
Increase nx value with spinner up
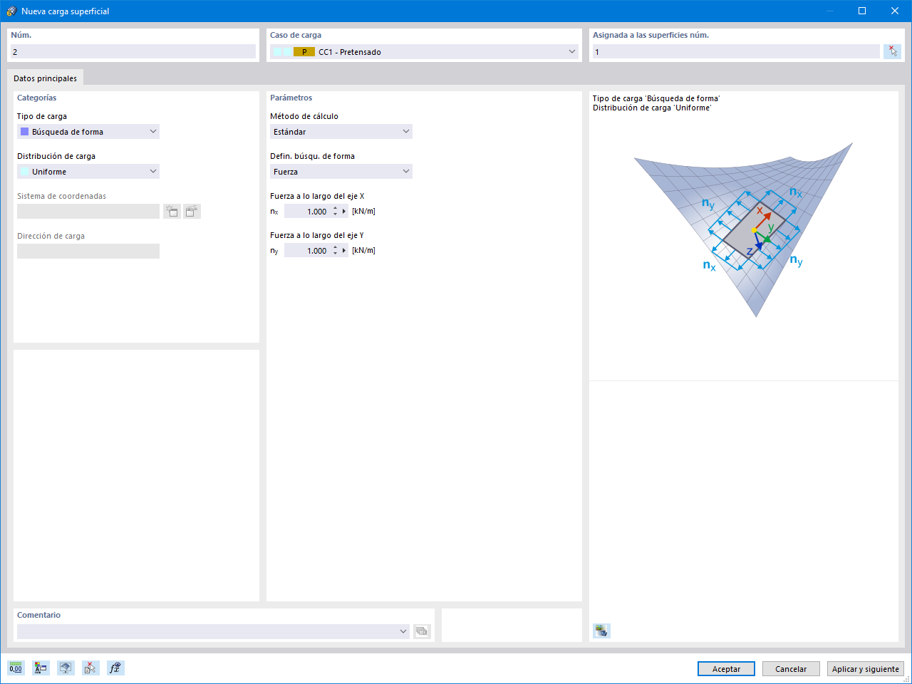click(x=335, y=208)
